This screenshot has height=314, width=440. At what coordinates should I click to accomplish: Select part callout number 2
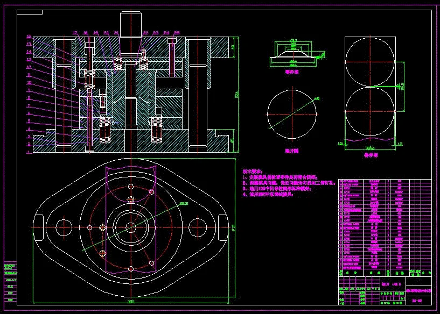click(29, 144)
